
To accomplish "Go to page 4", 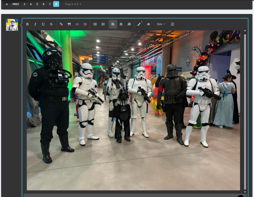I will point(31,4).
